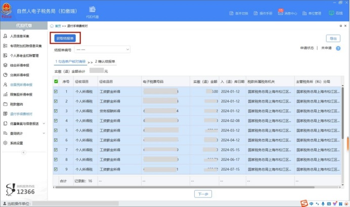Open 系统设置 gear in the sidebar
350x207 pixels.
point(5,143)
